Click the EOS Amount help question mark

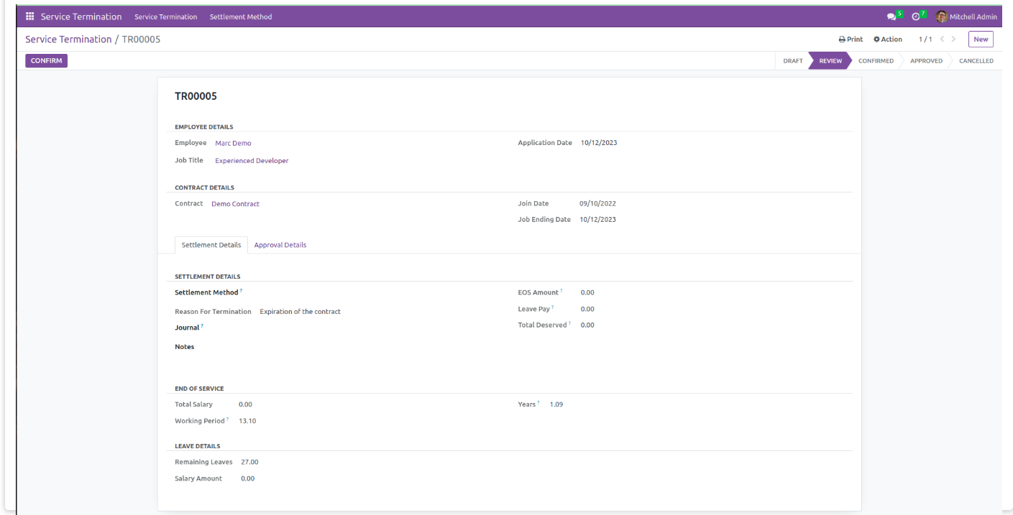pyautogui.click(x=561, y=291)
